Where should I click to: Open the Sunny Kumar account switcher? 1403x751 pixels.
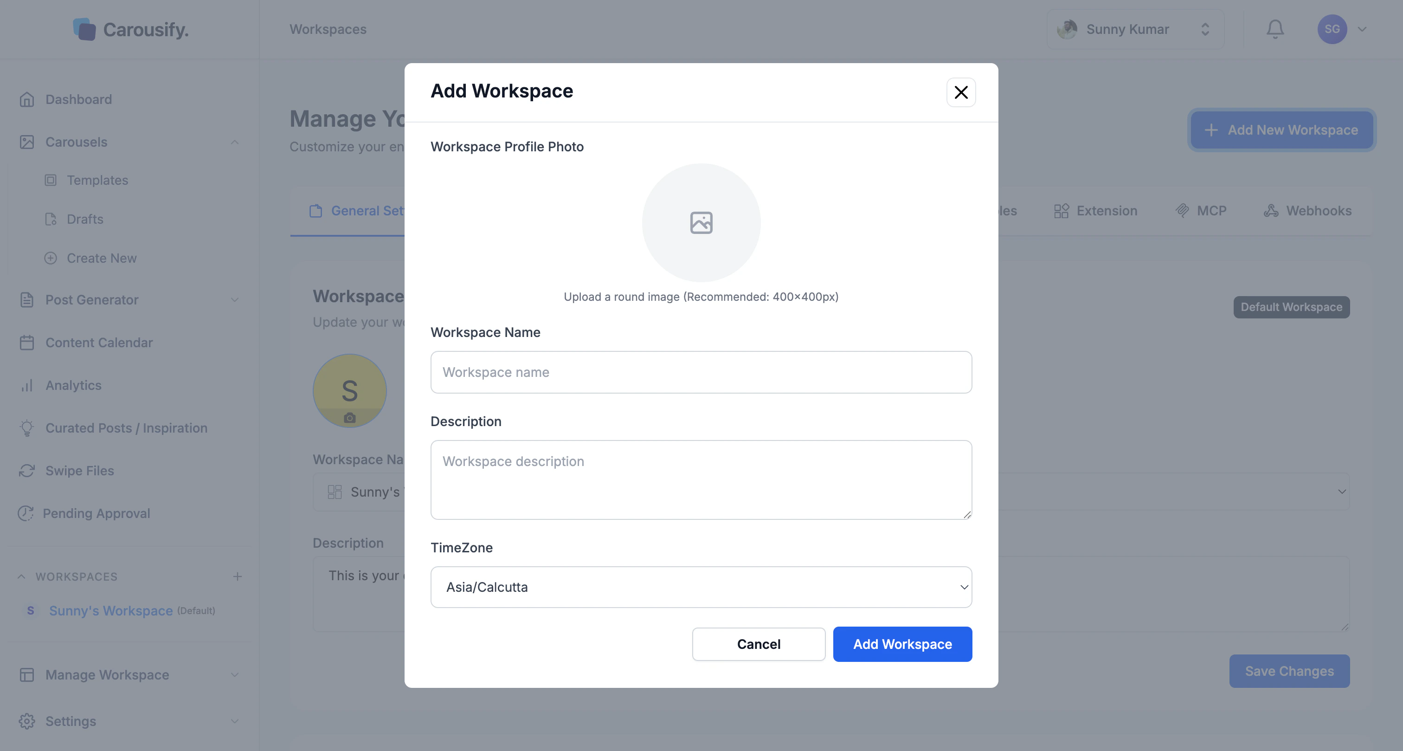(x=1136, y=29)
